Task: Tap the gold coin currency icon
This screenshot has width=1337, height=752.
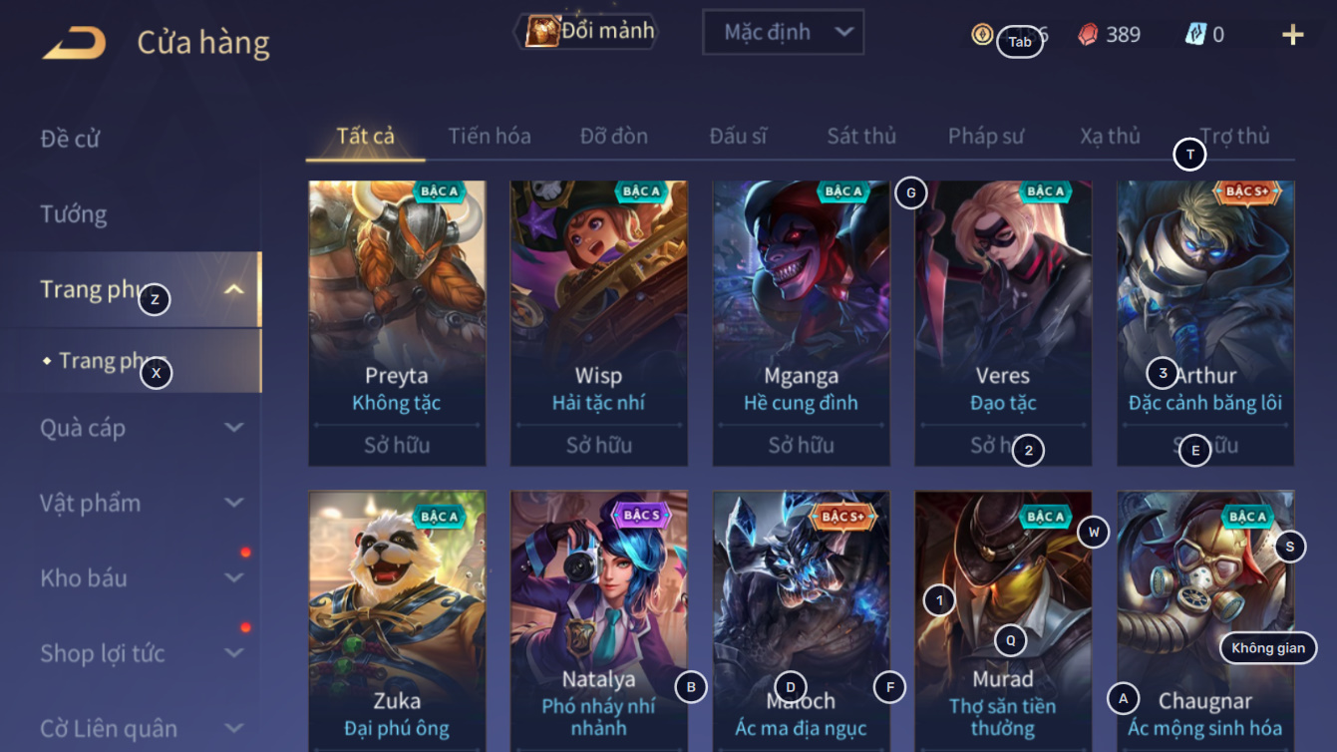Action: coord(982,34)
